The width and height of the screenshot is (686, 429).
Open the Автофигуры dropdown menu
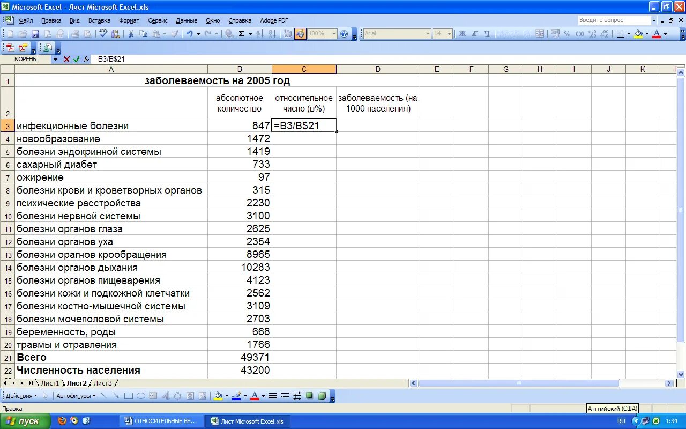76,396
